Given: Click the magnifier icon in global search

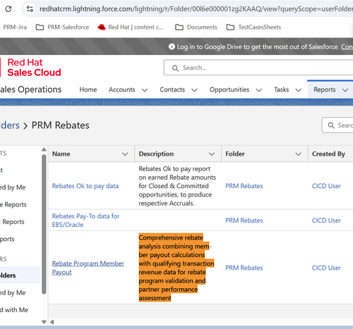Looking at the screenshot, I should click(x=175, y=68).
